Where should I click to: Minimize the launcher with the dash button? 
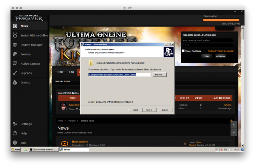235,11
